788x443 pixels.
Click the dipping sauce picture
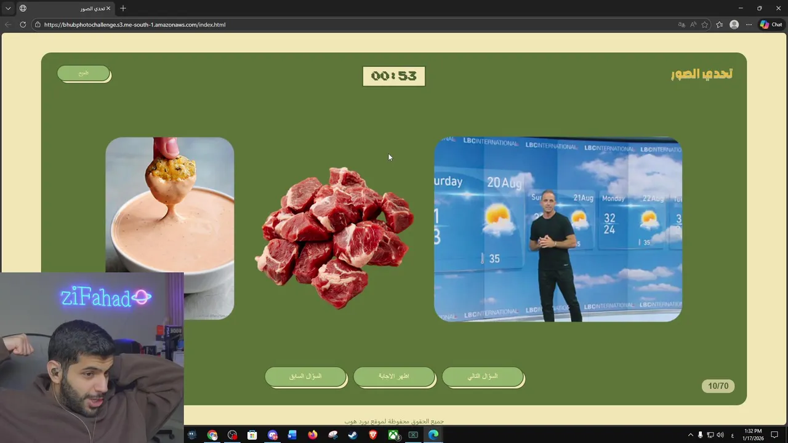(170, 228)
